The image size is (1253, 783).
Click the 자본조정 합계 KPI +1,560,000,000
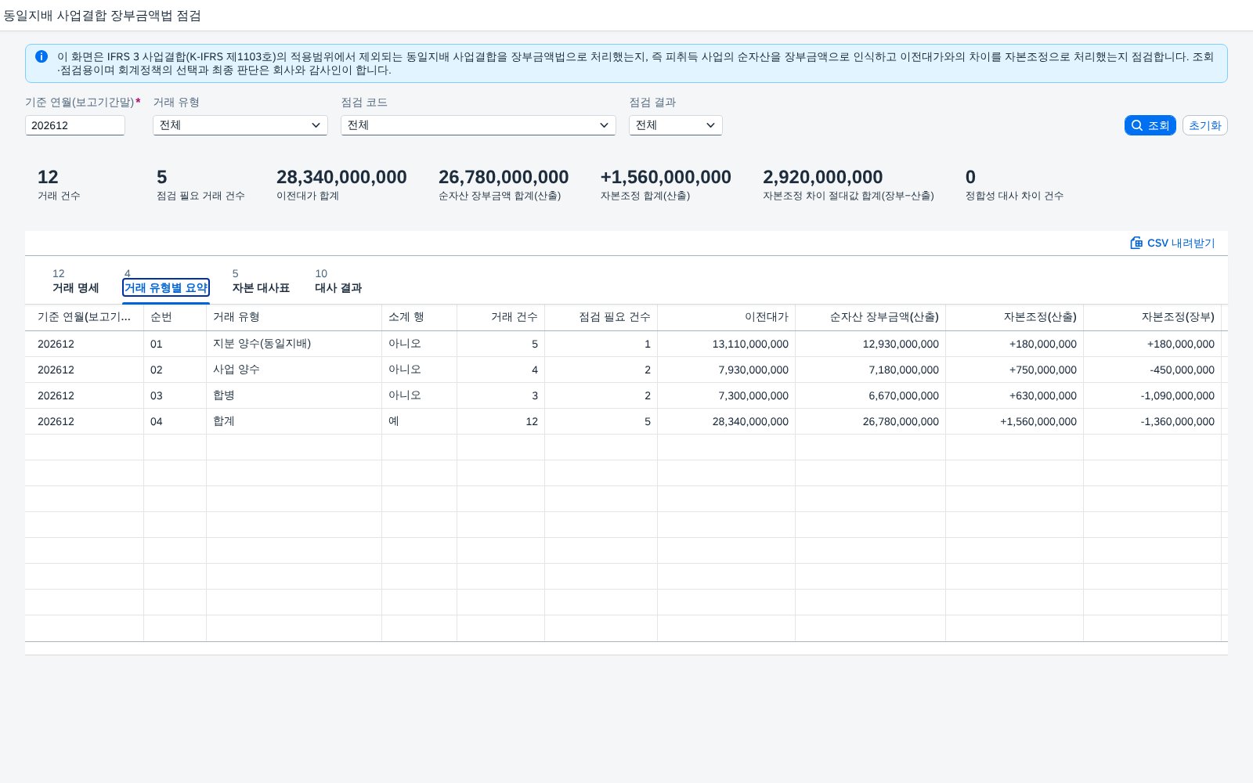[x=666, y=177]
